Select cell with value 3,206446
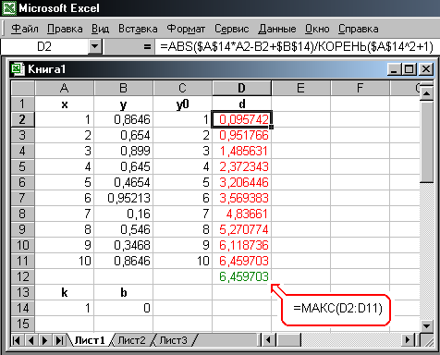The height and width of the screenshot is (355, 440). point(241,182)
